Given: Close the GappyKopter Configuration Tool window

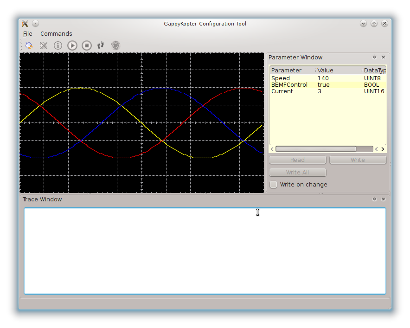Looking at the screenshot, I should (384, 24).
